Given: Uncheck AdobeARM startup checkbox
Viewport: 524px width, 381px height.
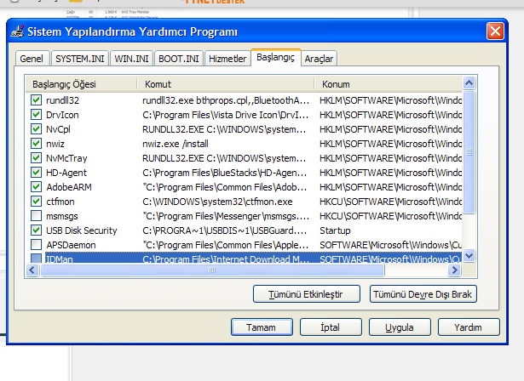Looking at the screenshot, I should [36, 187].
